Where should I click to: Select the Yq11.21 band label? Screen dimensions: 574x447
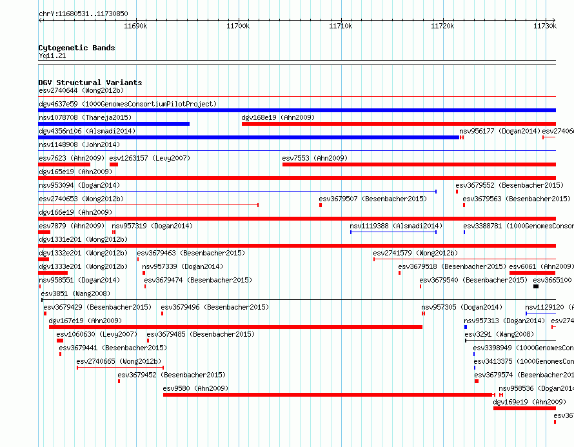coord(52,55)
